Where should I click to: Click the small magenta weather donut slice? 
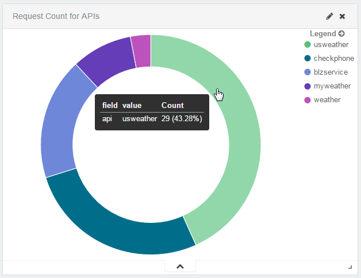(141, 51)
